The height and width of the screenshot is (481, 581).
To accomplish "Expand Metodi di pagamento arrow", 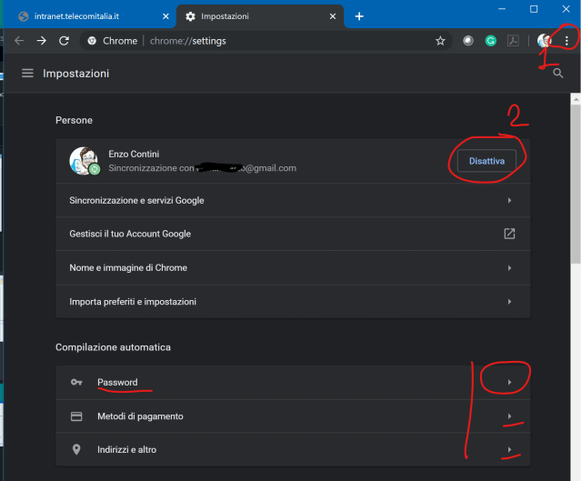I will 509,416.
